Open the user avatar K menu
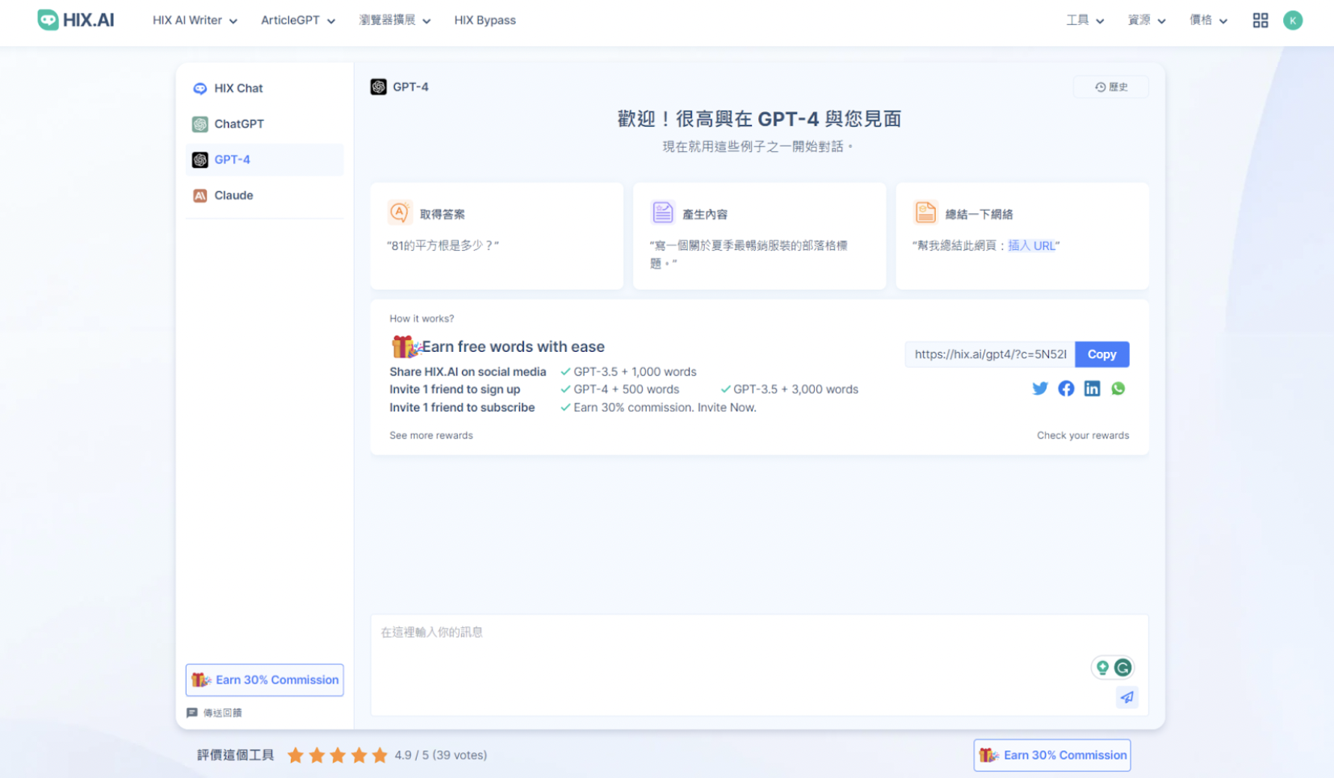The image size is (1334, 778). pos(1293,20)
